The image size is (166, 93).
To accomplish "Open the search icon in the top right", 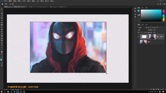I will (158, 4).
